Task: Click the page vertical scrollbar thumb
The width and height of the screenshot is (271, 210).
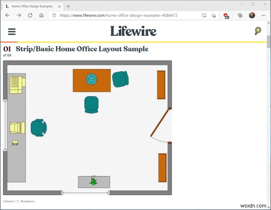Action: point(268,42)
